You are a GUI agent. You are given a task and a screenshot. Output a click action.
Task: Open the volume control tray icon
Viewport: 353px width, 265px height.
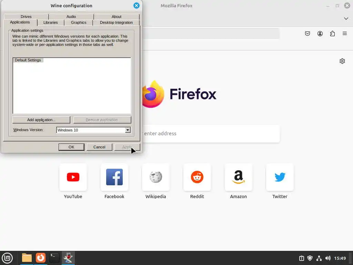328,258
